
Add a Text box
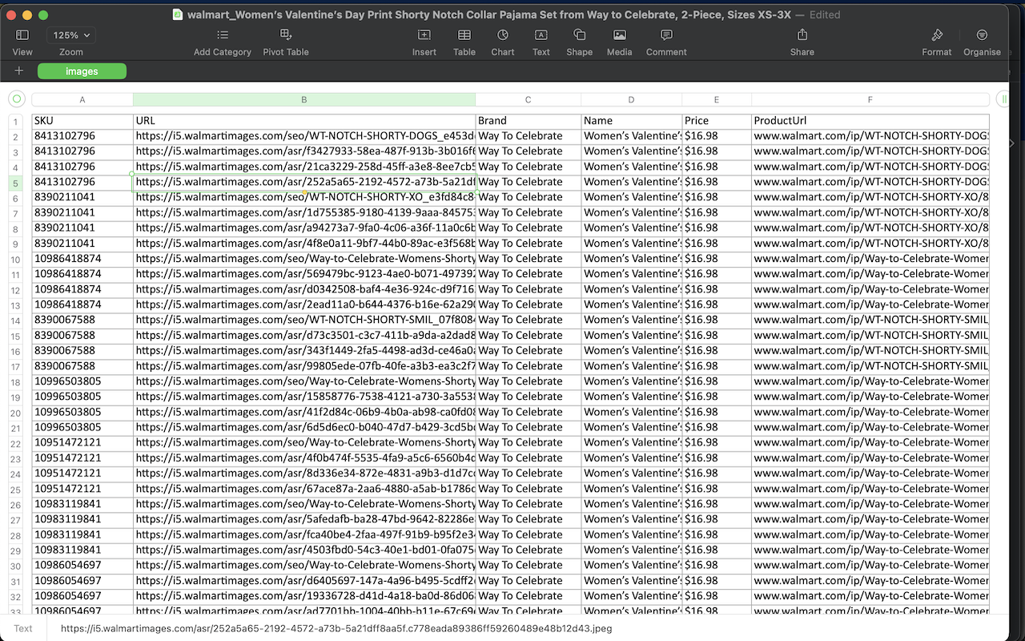pos(541,35)
